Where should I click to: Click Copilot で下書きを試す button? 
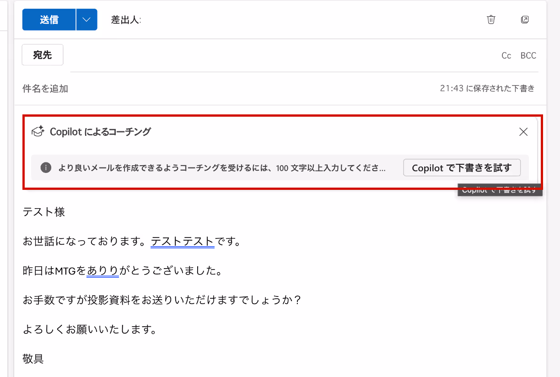462,168
